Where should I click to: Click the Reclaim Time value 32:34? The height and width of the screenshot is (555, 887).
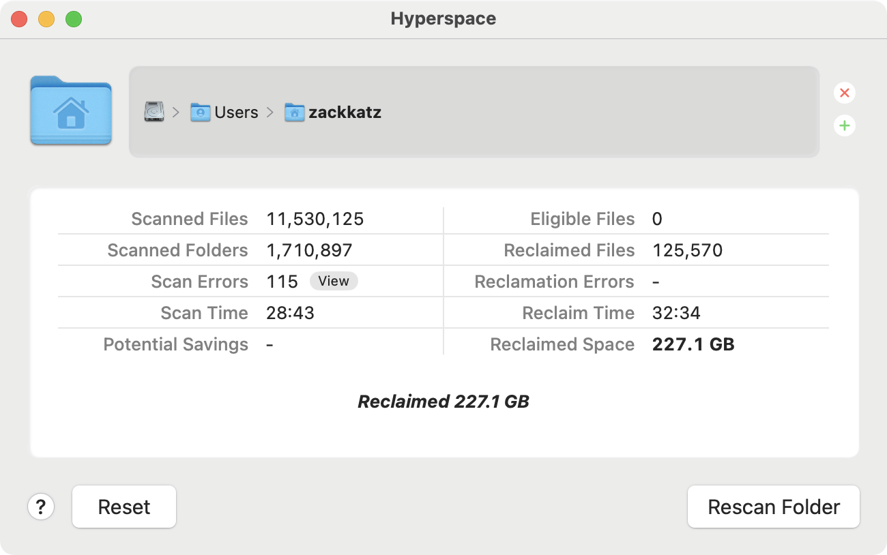(676, 313)
